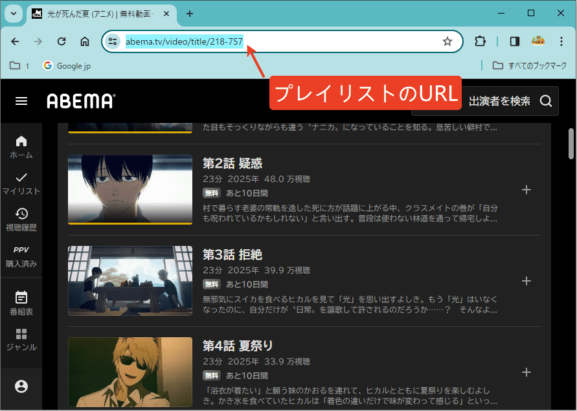Click the Google jp bookmark

click(67, 65)
